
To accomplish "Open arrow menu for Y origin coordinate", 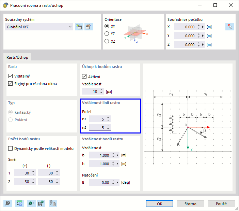I will pos(203,36).
